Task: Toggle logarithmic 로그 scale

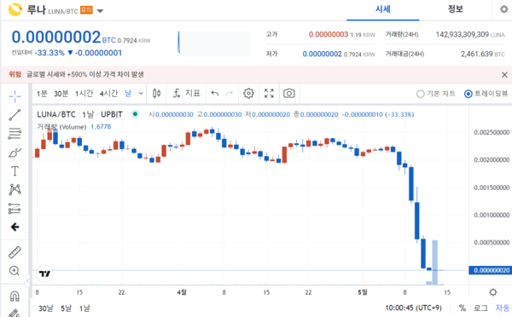Action: (x=480, y=308)
